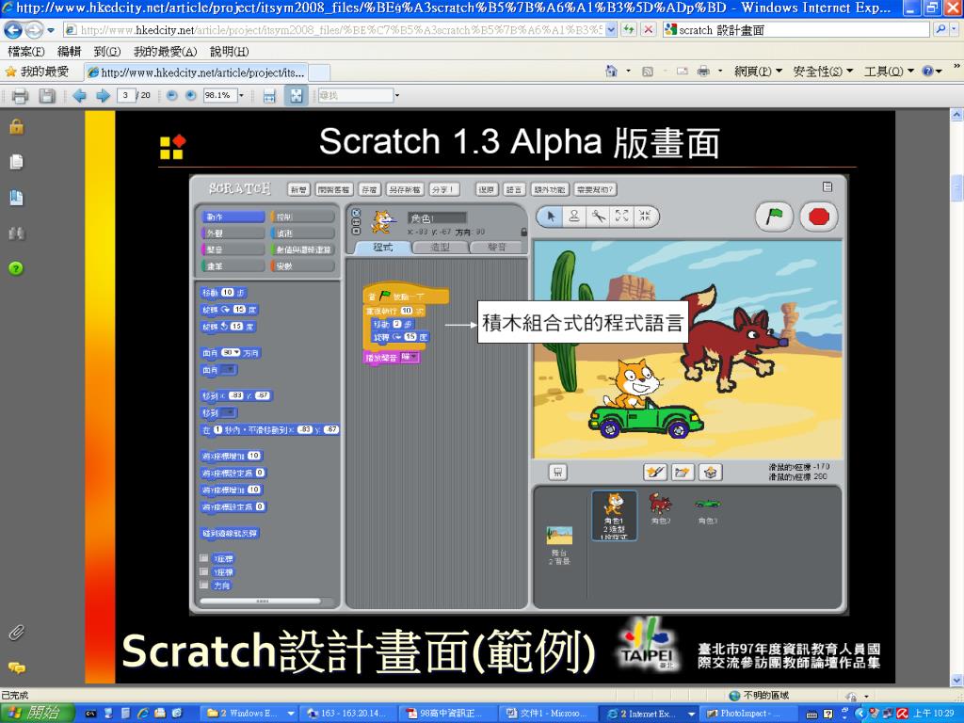Image resolution: width=964 pixels, height=723 pixels.
Task: Open the 編輯 menu
Action: pyautogui.click(x=70, y=52)
